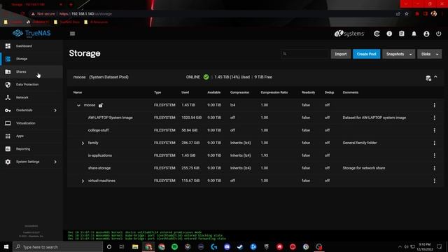
Task: Click the TrueNAS logo
Action: [x=31, y=34]
